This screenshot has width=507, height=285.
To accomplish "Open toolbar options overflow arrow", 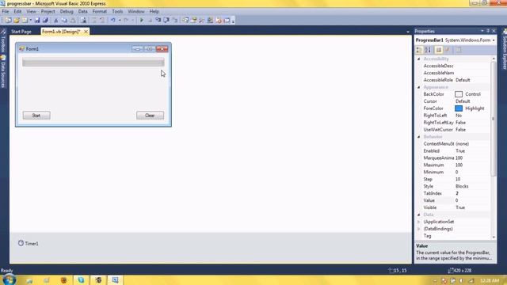I will (233, 21).
